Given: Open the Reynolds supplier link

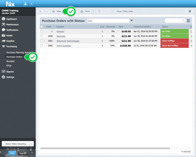Looking at the screenshot, I should pyautogui.click(x=61, y=36).
